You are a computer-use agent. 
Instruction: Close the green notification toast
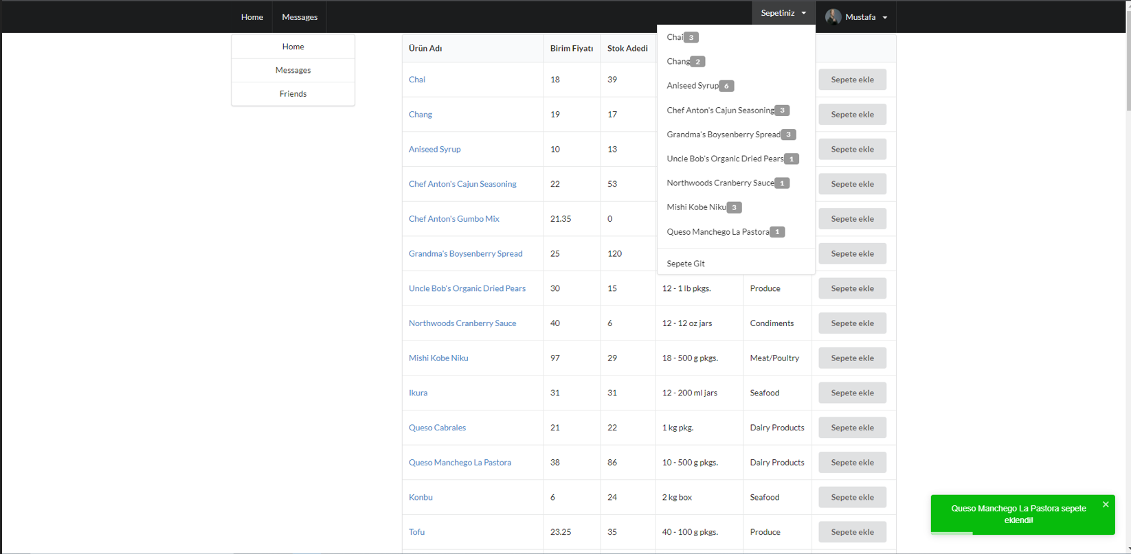coord(1106,505)
